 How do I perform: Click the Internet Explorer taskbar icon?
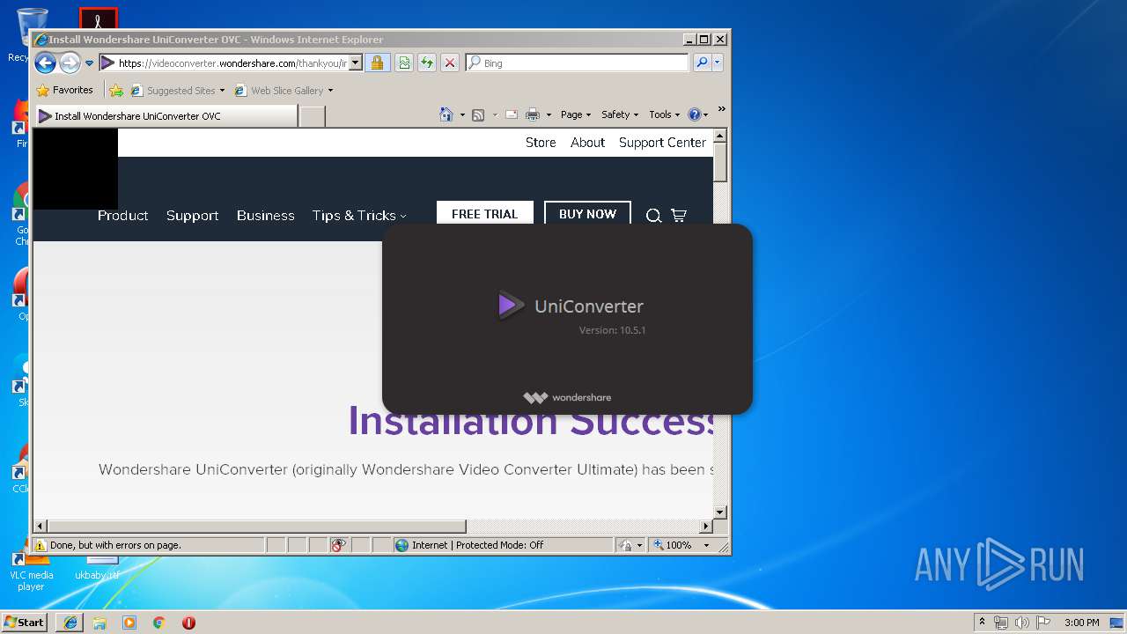pyautogui.click(x=70, y=623)
